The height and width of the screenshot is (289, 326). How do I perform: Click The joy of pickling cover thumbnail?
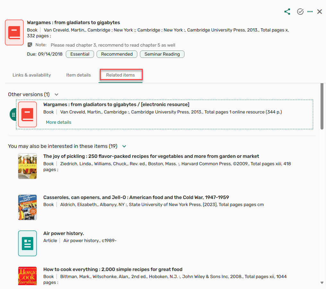coord(28,166)
